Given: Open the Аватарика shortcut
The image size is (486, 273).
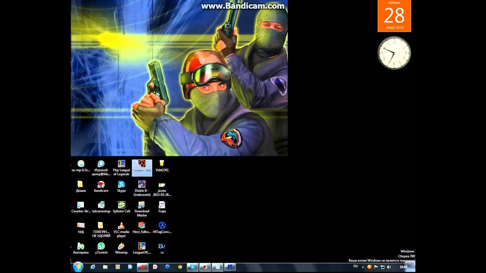Looking at the screenshot, I should pyautogui.click(x=81, y=248).
